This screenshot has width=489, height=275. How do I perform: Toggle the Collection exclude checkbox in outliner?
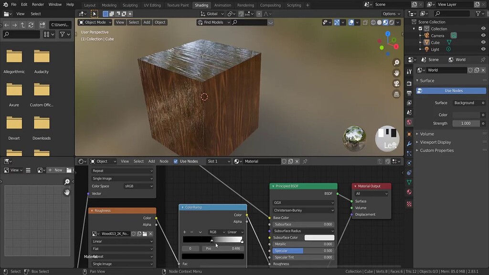click(x=420, y=29)
